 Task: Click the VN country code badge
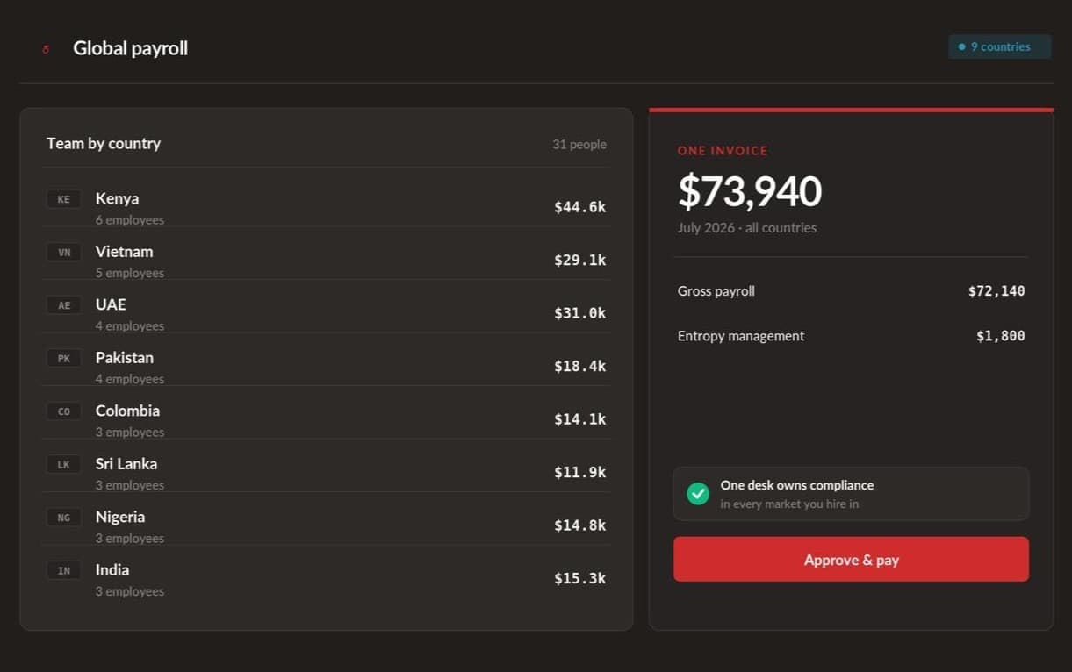pyautogui.click(x=63, y=253)
